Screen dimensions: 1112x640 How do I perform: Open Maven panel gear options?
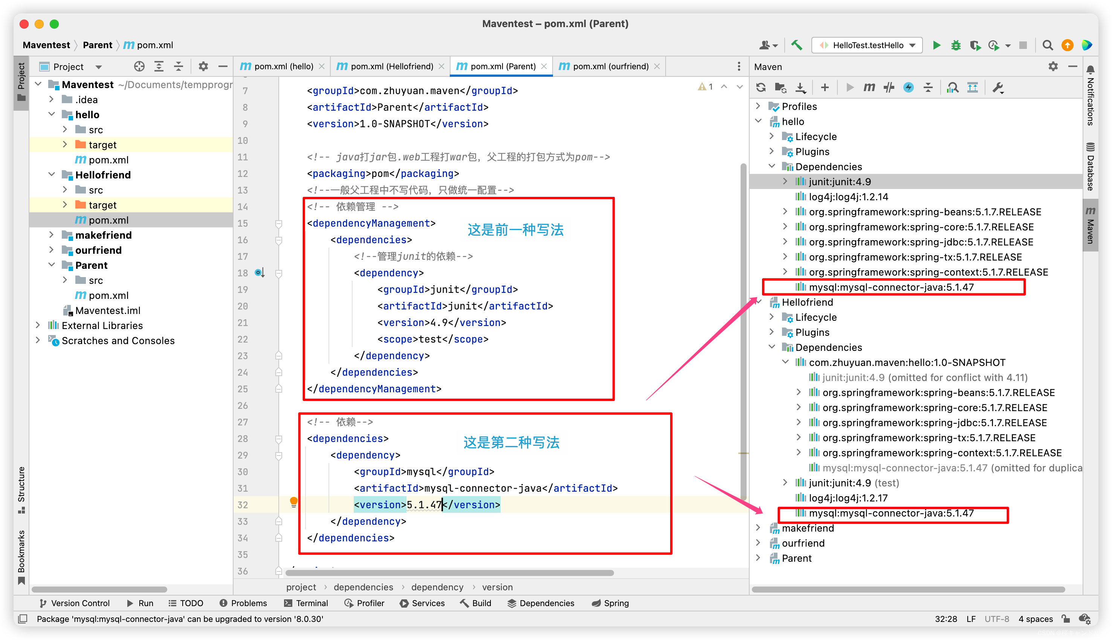1052,66
